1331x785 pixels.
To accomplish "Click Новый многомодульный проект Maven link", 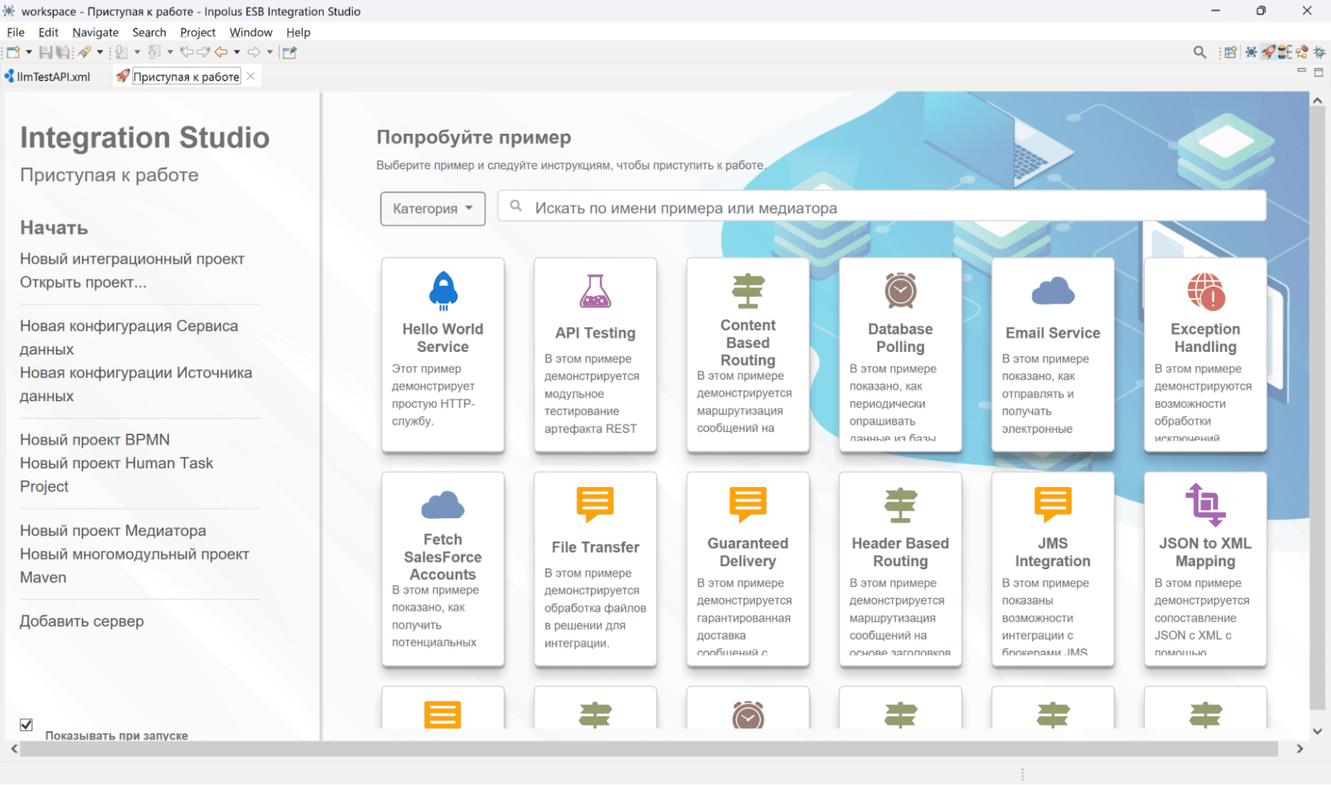I will tap(134, 565).
